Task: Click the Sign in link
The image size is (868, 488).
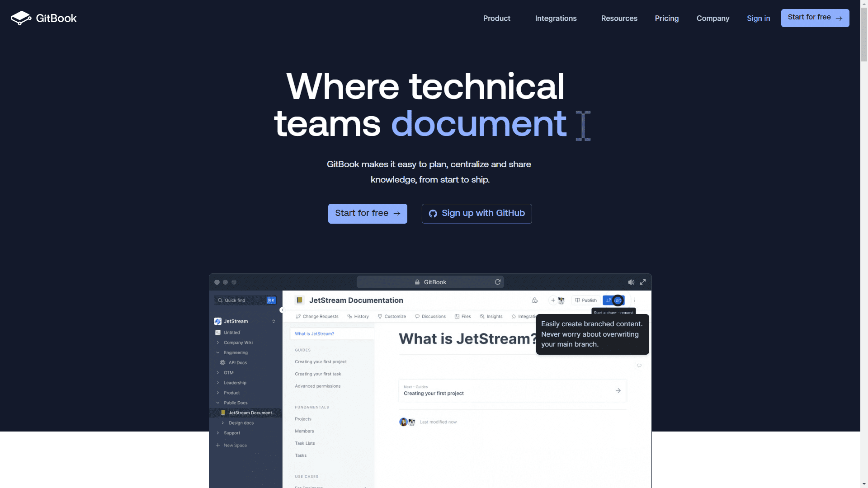Action: click(758, 18)
